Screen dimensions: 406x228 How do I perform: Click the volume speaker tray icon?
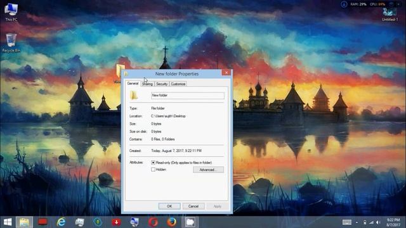[x=378, y=222]
